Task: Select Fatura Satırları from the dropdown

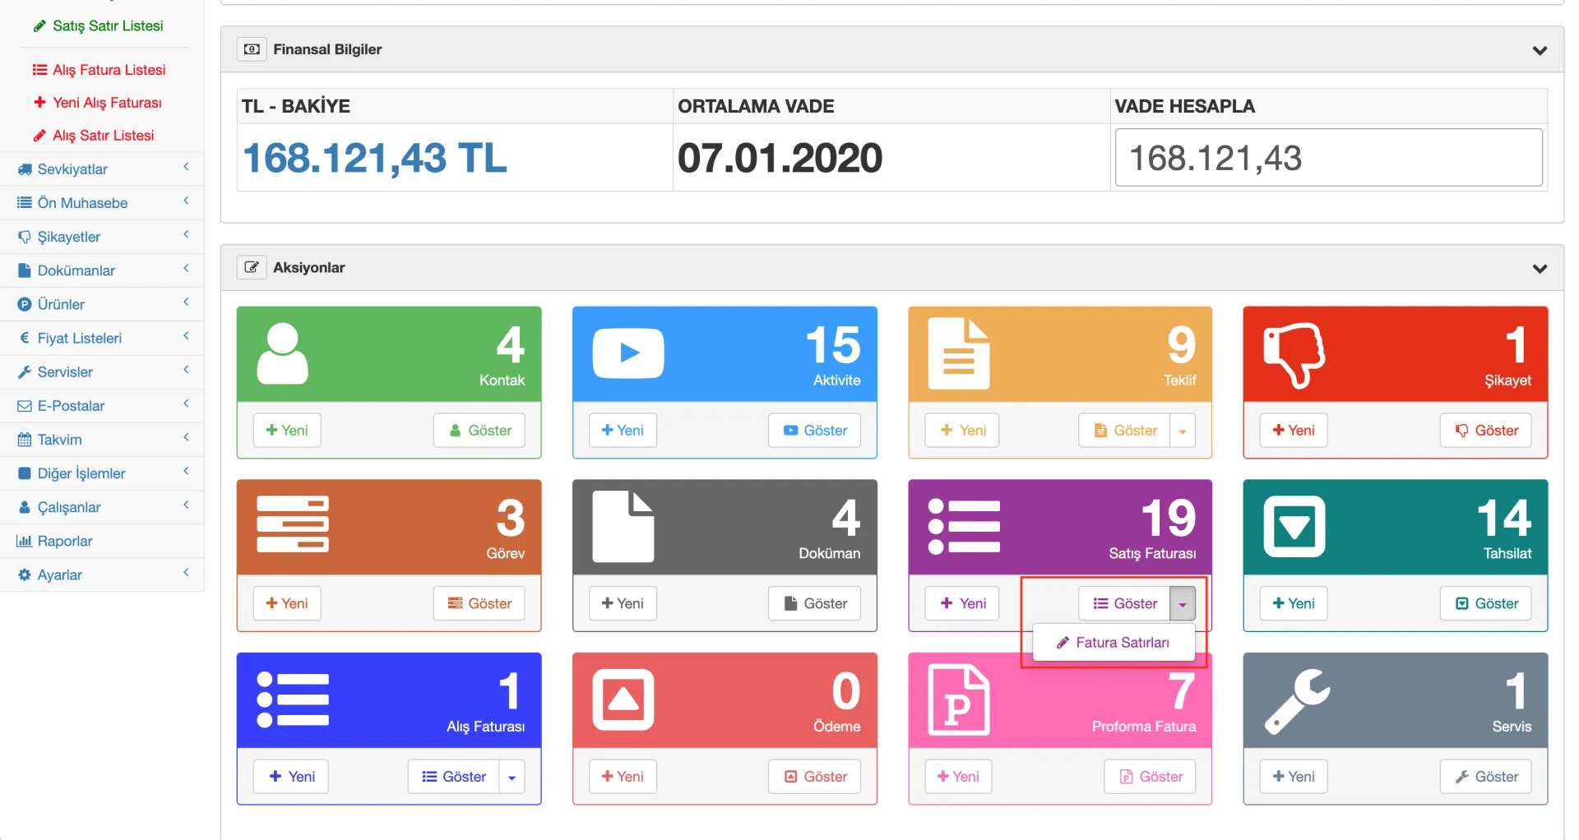Action: coord(1114,643)
